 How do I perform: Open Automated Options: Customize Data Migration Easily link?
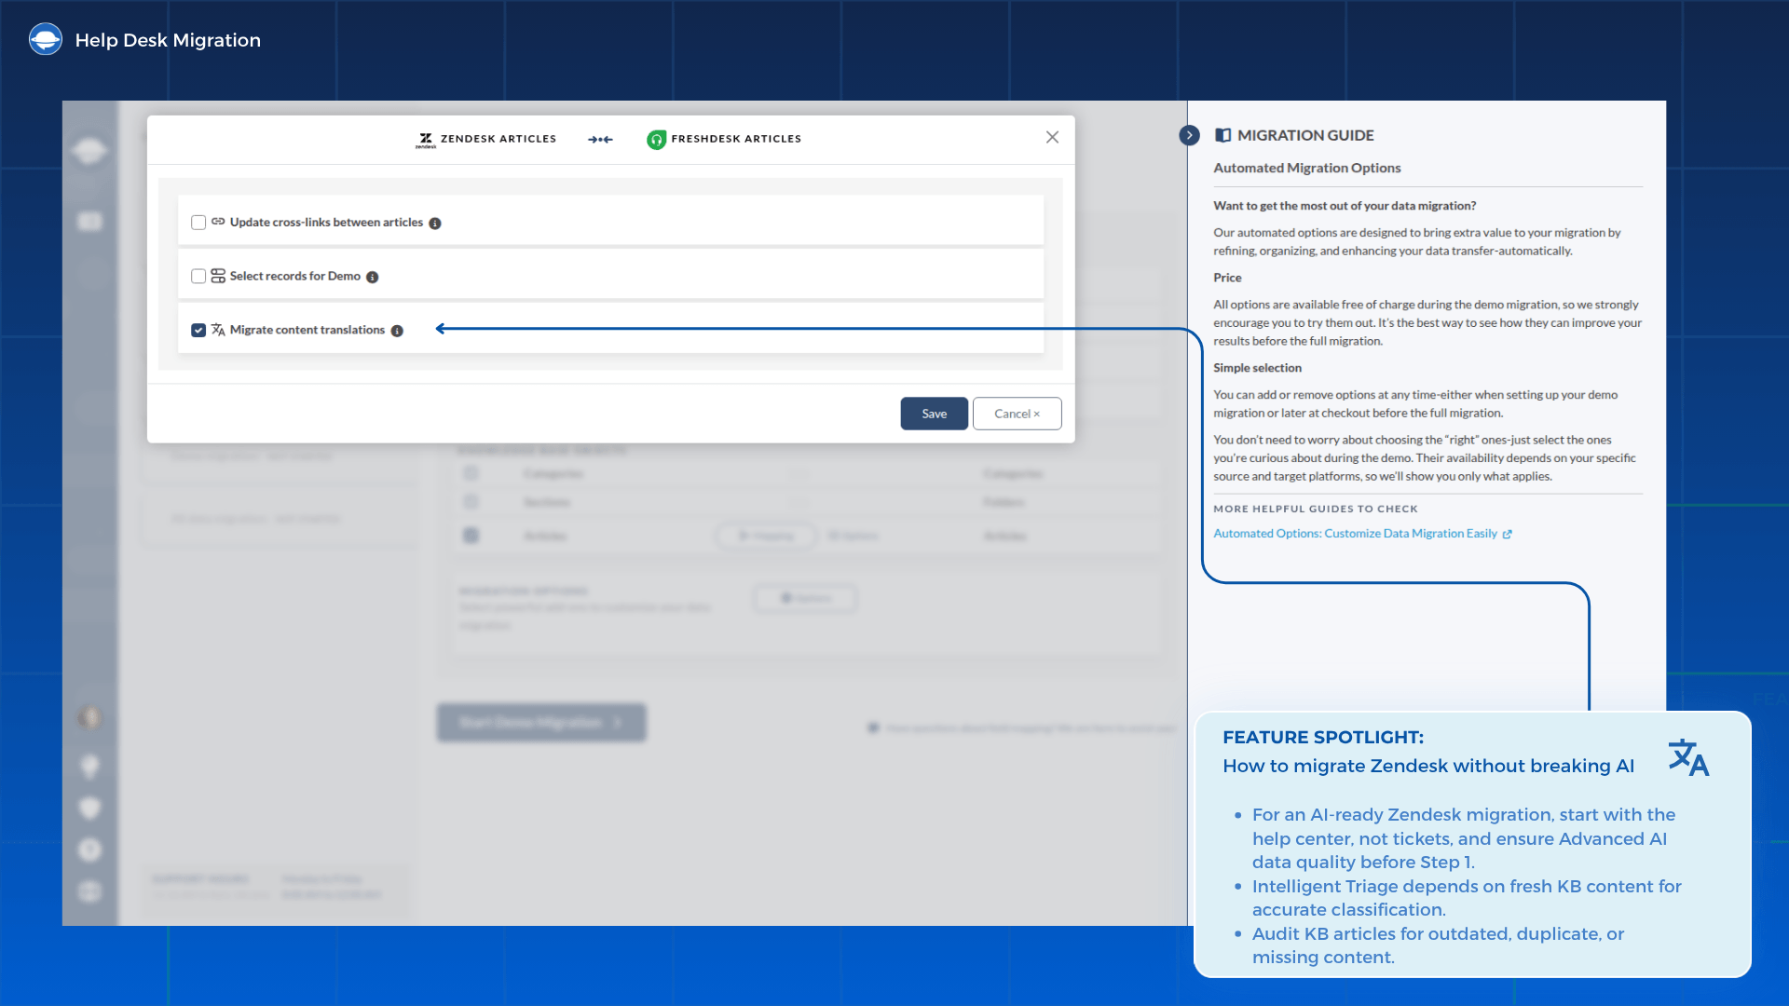pyautogui.click(x=1356, y=534)
